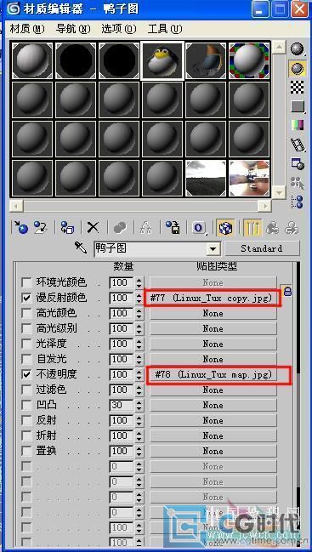Toggle Show End Result icon
The height and width of the screenshot is (552, 312).
(252, 227)
